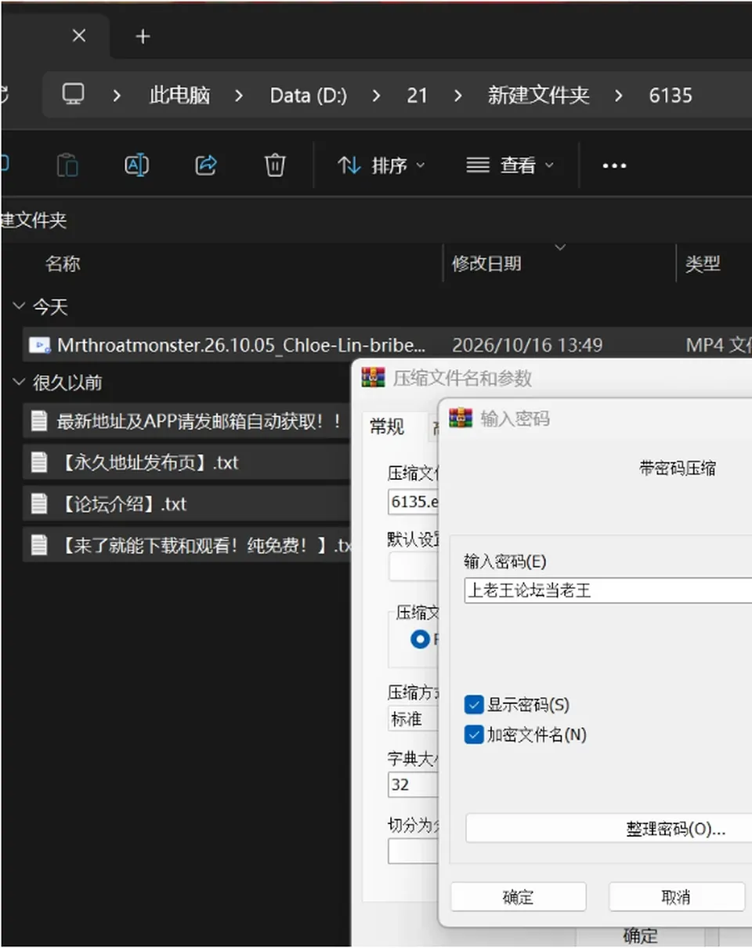Click the Share icon in the Explorer toolbar

tap(206, 165)
